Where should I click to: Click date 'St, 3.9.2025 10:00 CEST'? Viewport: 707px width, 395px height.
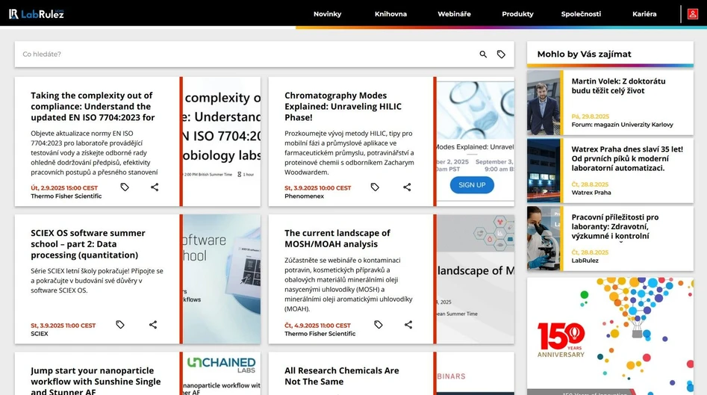317,188
